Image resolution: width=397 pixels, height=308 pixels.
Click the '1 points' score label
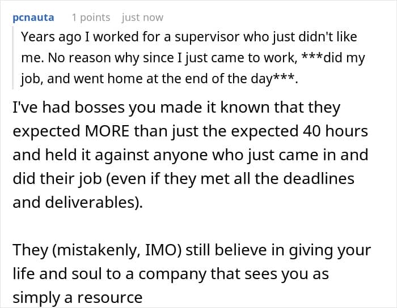[91, 18]
